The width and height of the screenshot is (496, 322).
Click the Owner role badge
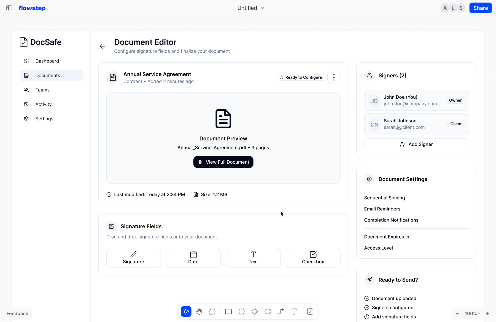[455, 100]
